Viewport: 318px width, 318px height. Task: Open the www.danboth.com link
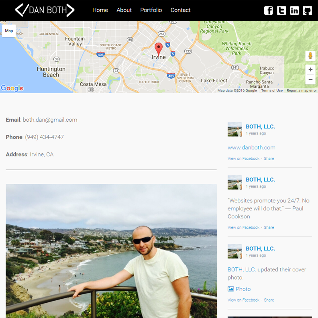click(251, 147)
